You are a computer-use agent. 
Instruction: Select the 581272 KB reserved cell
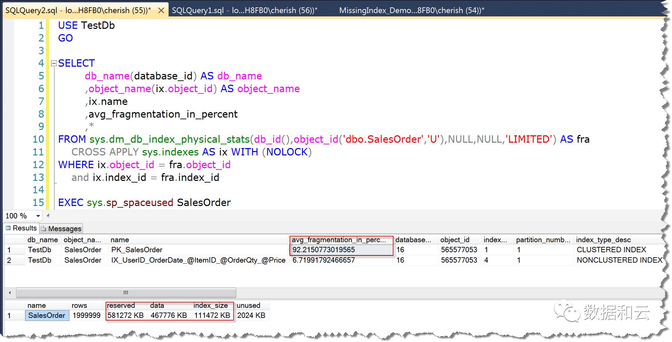[126, 316]
